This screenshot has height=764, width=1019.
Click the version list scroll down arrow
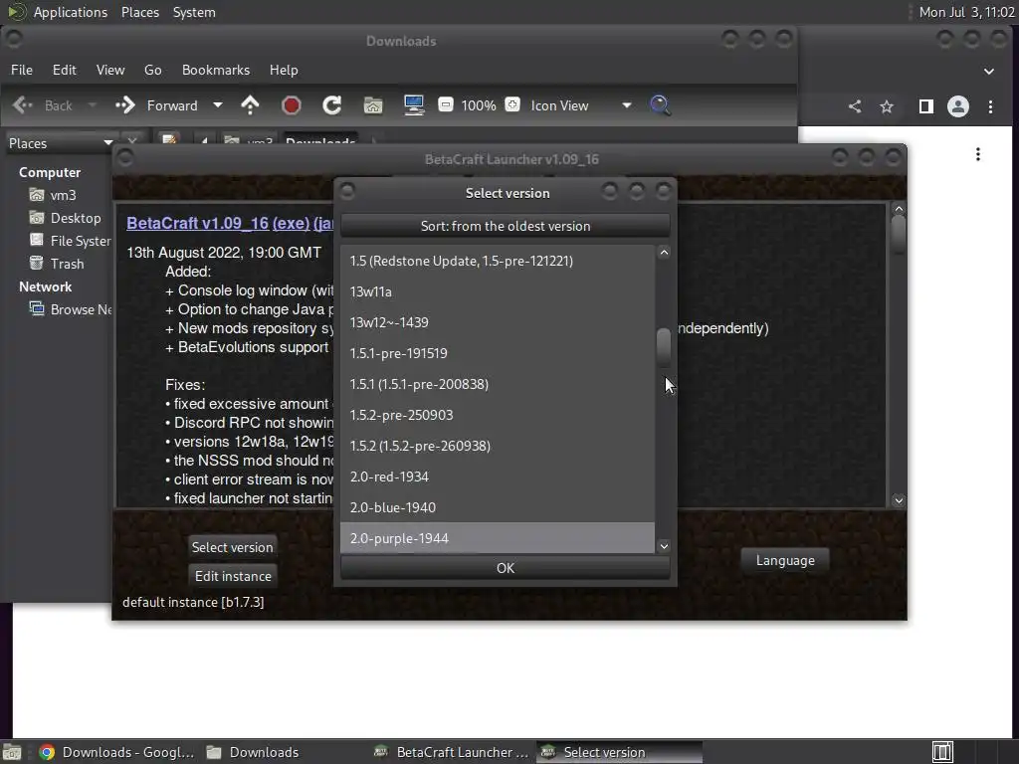coord(664,546)
